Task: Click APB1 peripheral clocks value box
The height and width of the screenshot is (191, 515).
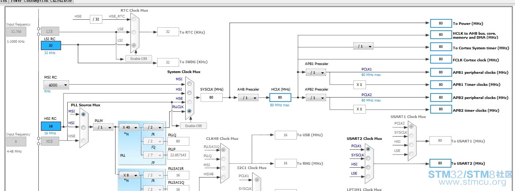Action: (441, 72)
